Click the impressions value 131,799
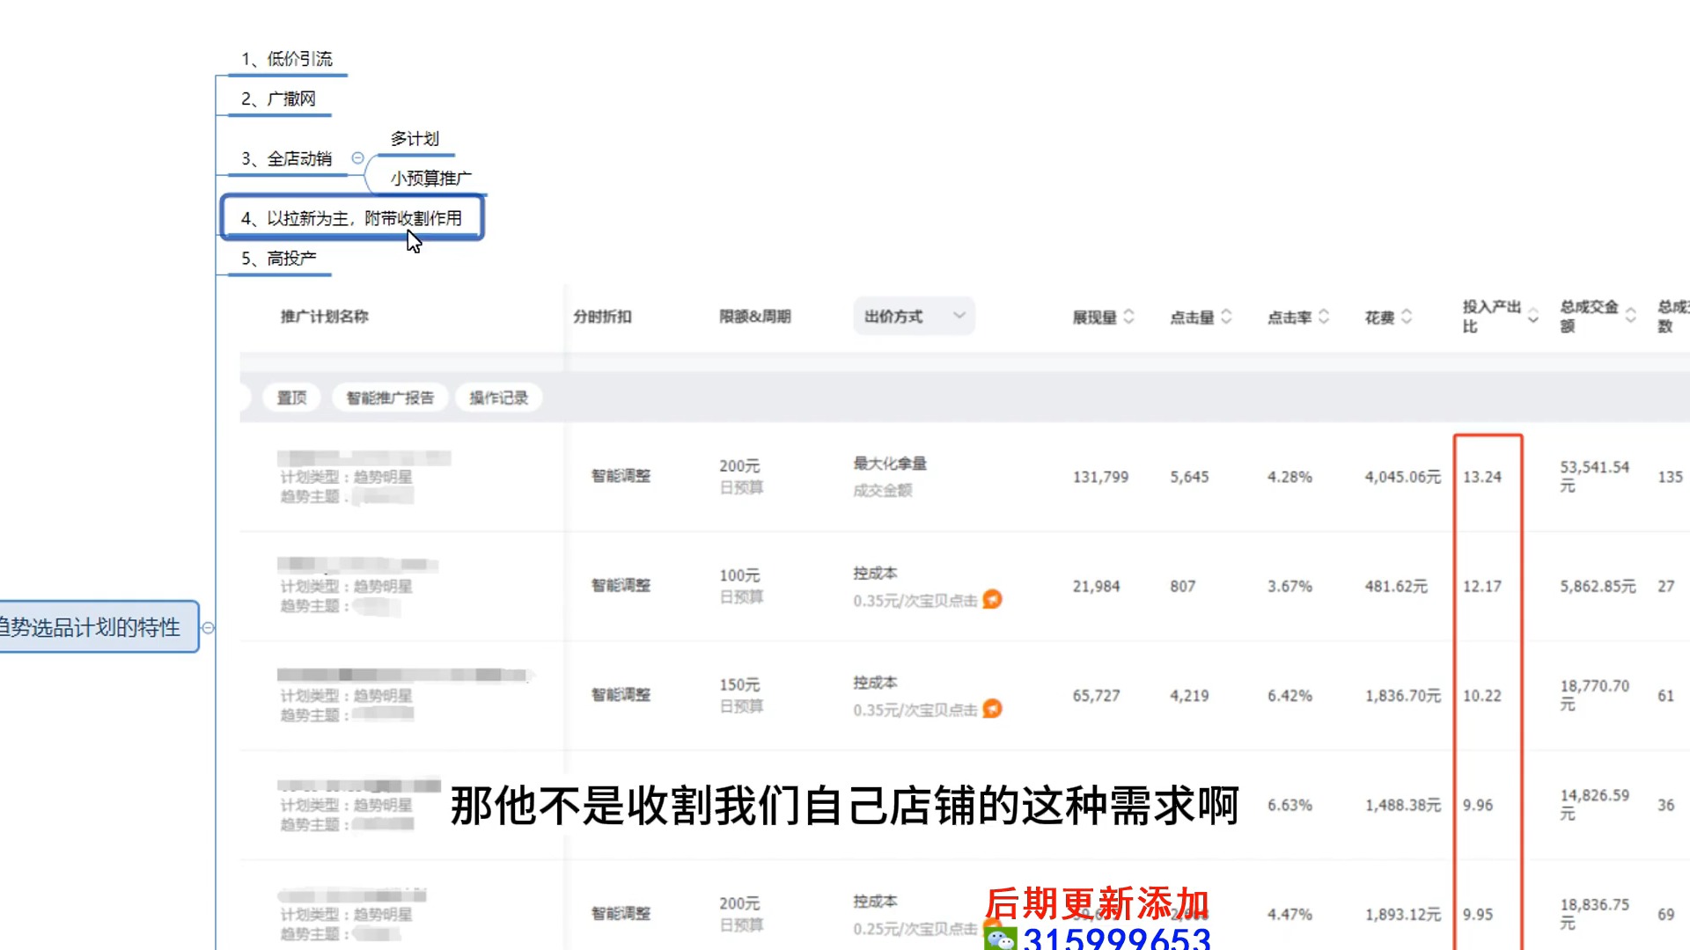Viewport: 1690px width, 950px height. (x=1100, y=477)
